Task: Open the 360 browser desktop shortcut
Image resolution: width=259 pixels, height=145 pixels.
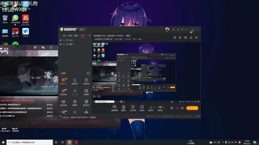Action: [15, 20]
